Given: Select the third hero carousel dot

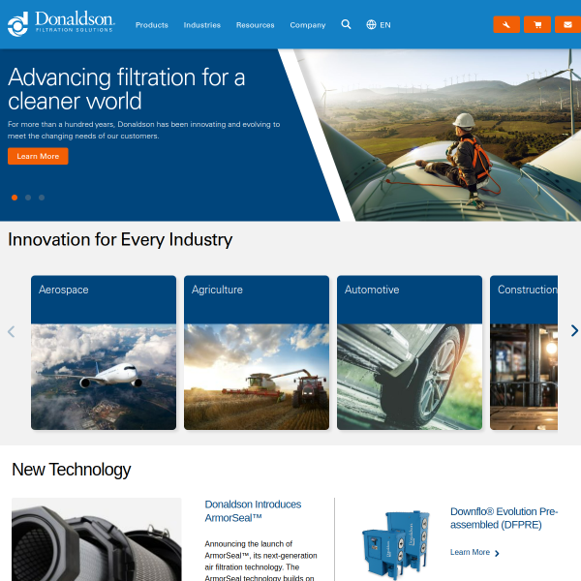Looking at the screenshot, I should tap(42, 198).
